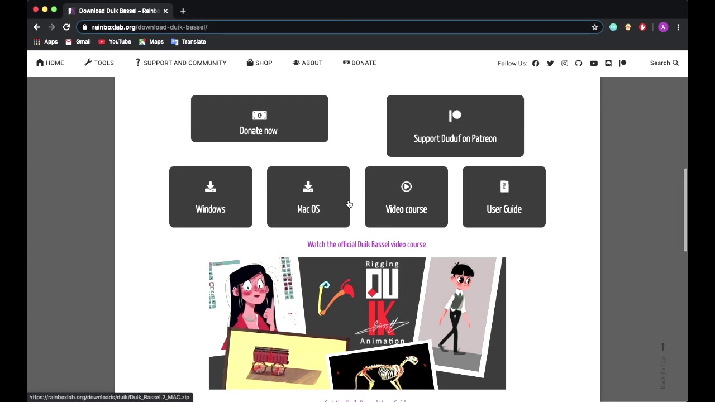This screenshot has height=402, width=715.
Task: Click the Donate now button
Action: [260, 118]
